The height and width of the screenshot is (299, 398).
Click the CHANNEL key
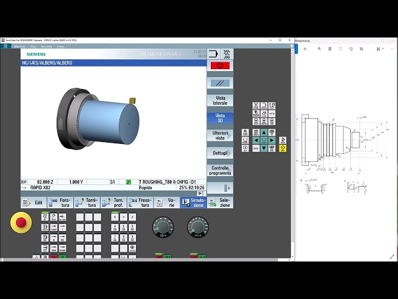[x=245, y=140]
